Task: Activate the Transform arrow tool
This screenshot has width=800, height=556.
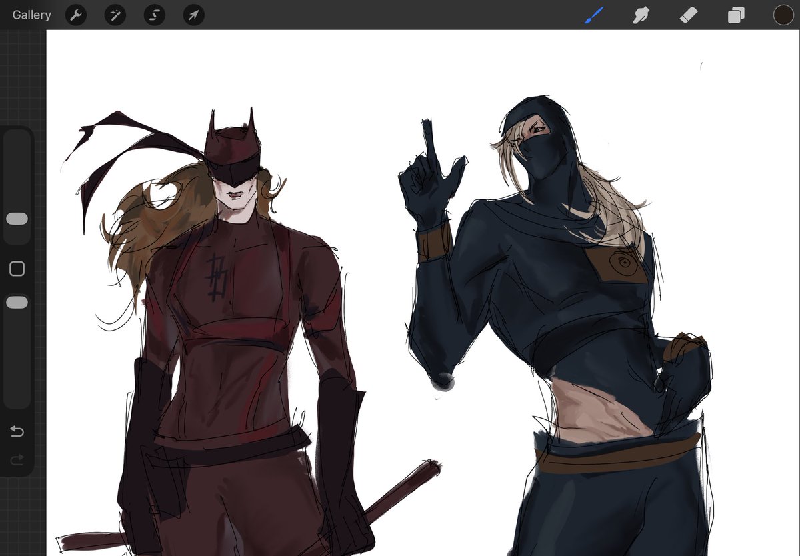Action: [x=193, y=15]
